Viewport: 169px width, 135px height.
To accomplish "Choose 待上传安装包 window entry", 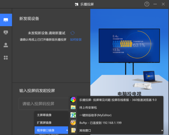I will click(116, 108).
